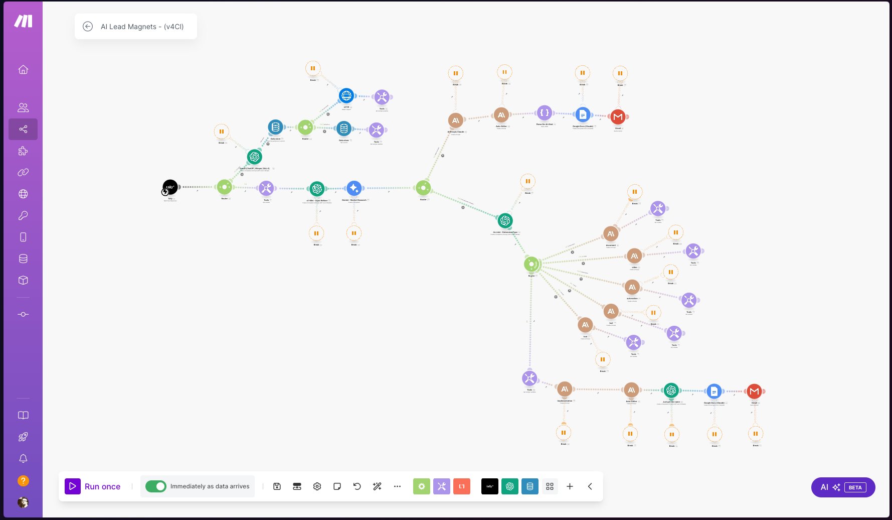892x520 pixels.
Task: Open the purple Tools favorite in the toolbar
Action: tap(442, 486)
